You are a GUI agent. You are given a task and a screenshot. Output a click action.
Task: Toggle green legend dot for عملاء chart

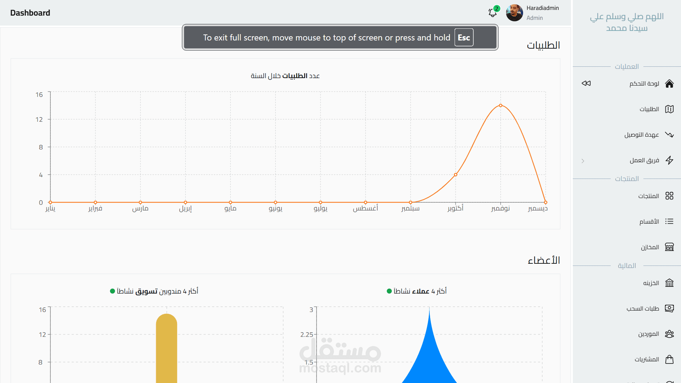pos(389,291)
